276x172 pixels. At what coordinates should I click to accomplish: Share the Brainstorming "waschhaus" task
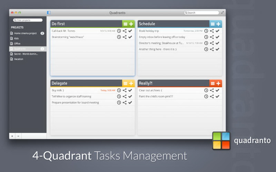point(125,37)
